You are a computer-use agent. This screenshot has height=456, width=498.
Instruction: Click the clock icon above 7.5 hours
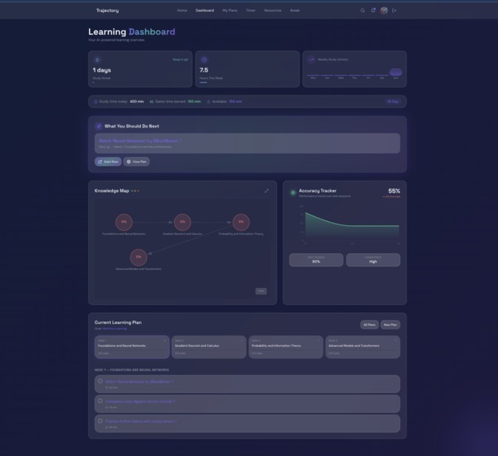204,60
